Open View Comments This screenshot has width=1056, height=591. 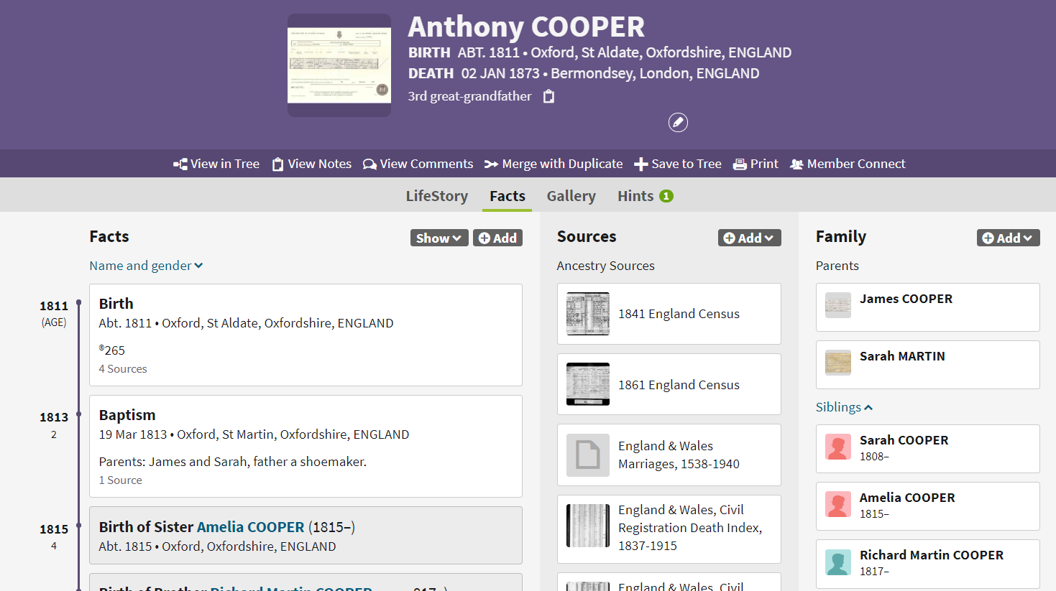click(x=418, y=164)
